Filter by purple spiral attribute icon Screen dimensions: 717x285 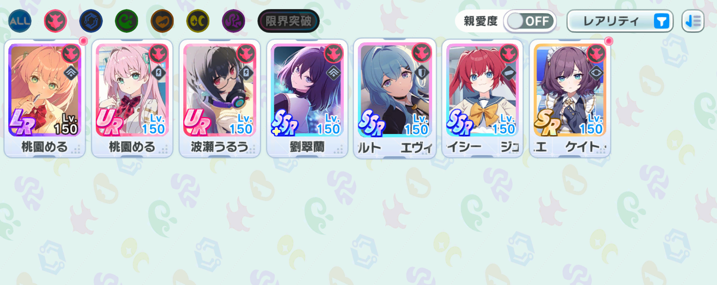click(x=233, y=21)
